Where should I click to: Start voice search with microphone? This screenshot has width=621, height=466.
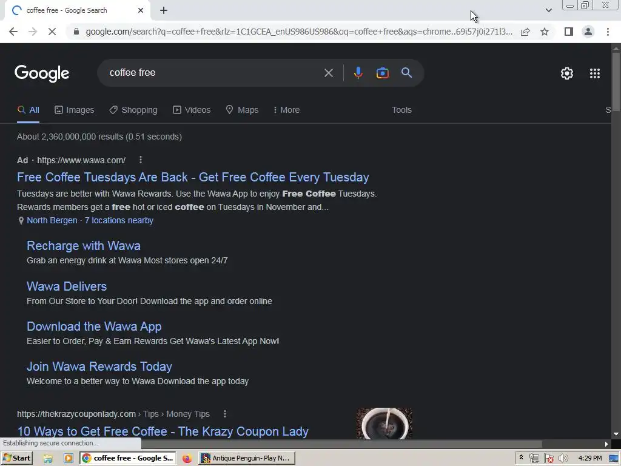coord(358,73)
